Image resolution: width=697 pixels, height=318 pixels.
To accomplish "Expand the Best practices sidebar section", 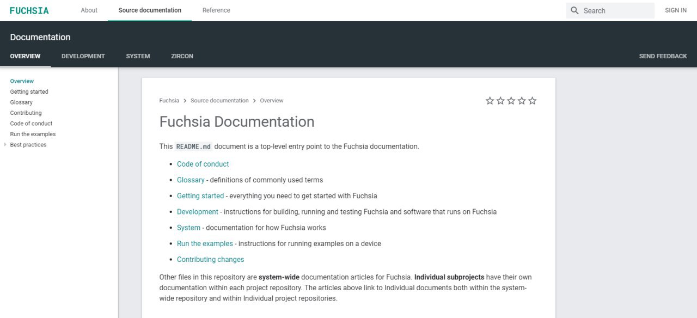I will pos(5,145).
